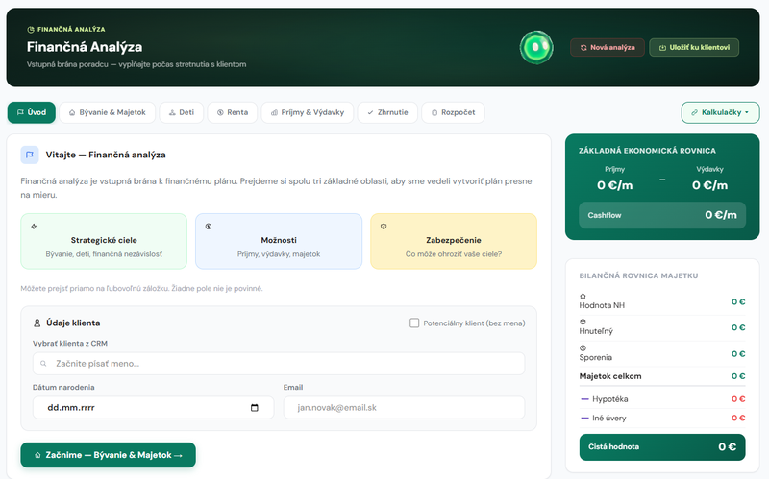
Task: Click the purple dash before Iné úvery
Action: pos(584,418)
